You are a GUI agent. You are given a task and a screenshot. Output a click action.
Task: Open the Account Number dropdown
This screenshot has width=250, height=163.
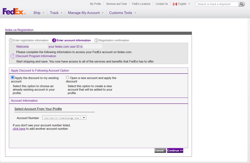point(64,117)
